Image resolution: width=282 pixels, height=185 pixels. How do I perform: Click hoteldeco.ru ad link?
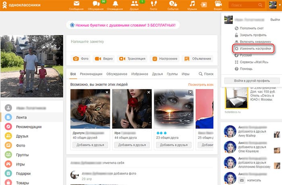[232, 112]
